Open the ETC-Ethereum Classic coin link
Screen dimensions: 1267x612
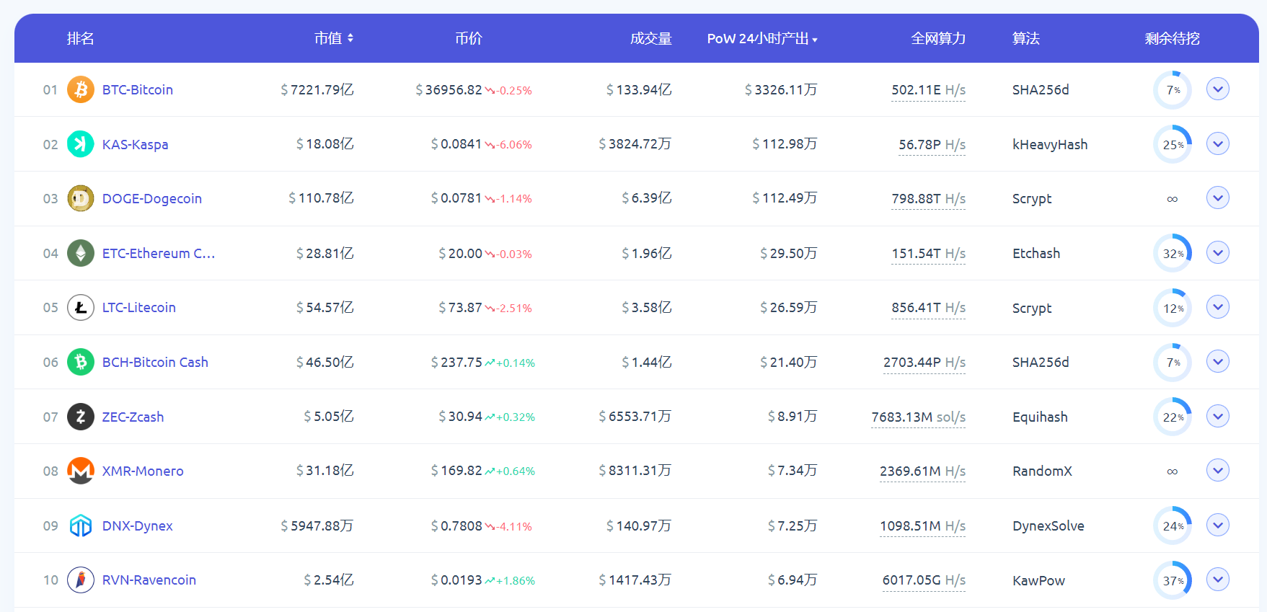click(159, 253)
